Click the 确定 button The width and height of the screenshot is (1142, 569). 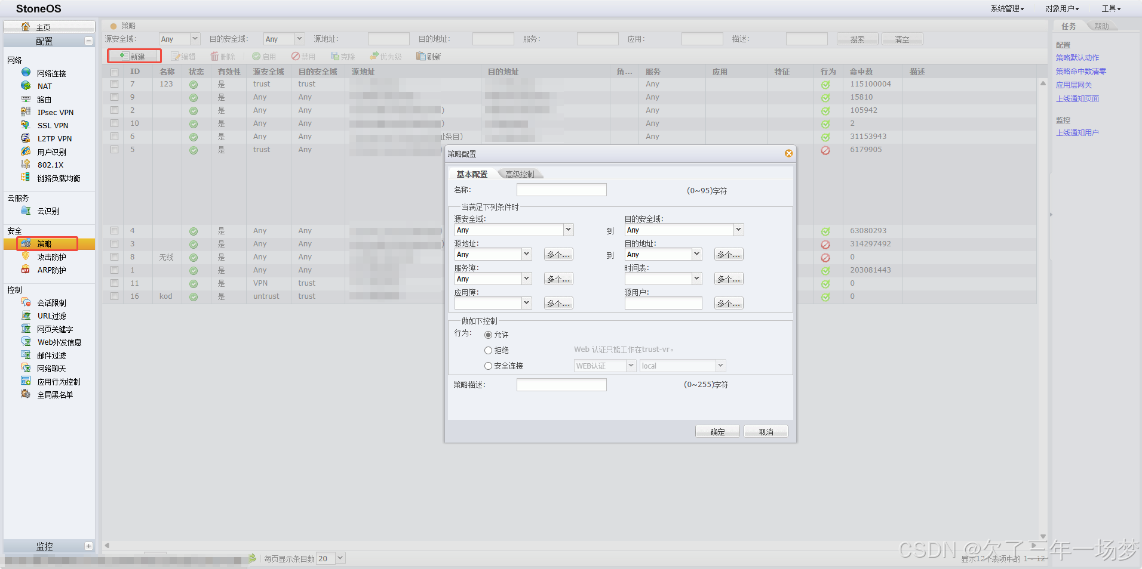coord(717,431)
